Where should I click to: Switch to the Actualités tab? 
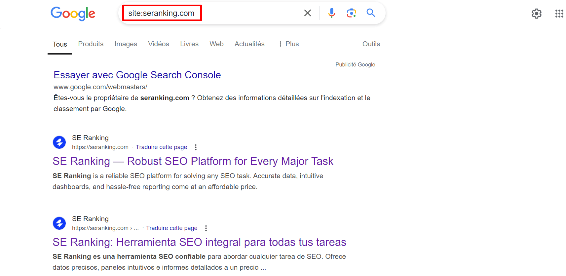point(249,44)
